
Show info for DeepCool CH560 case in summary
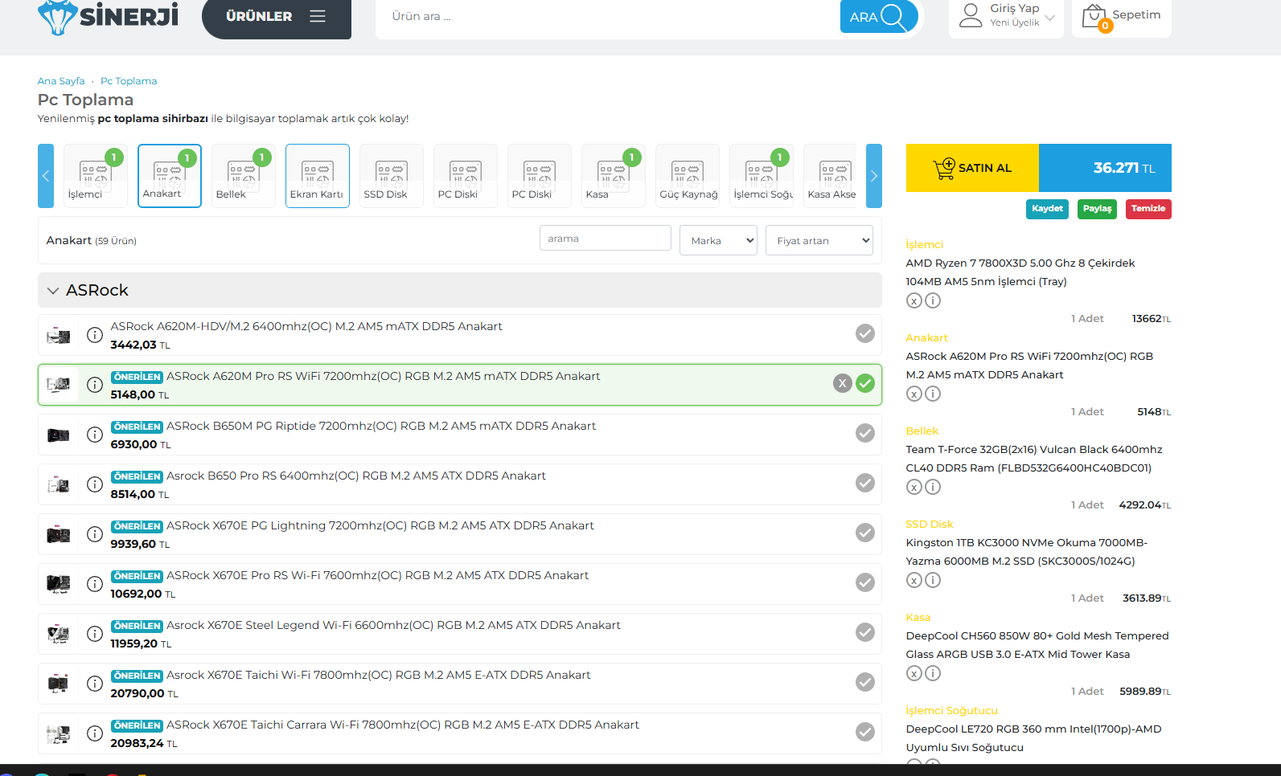click(x=933, y=673)
